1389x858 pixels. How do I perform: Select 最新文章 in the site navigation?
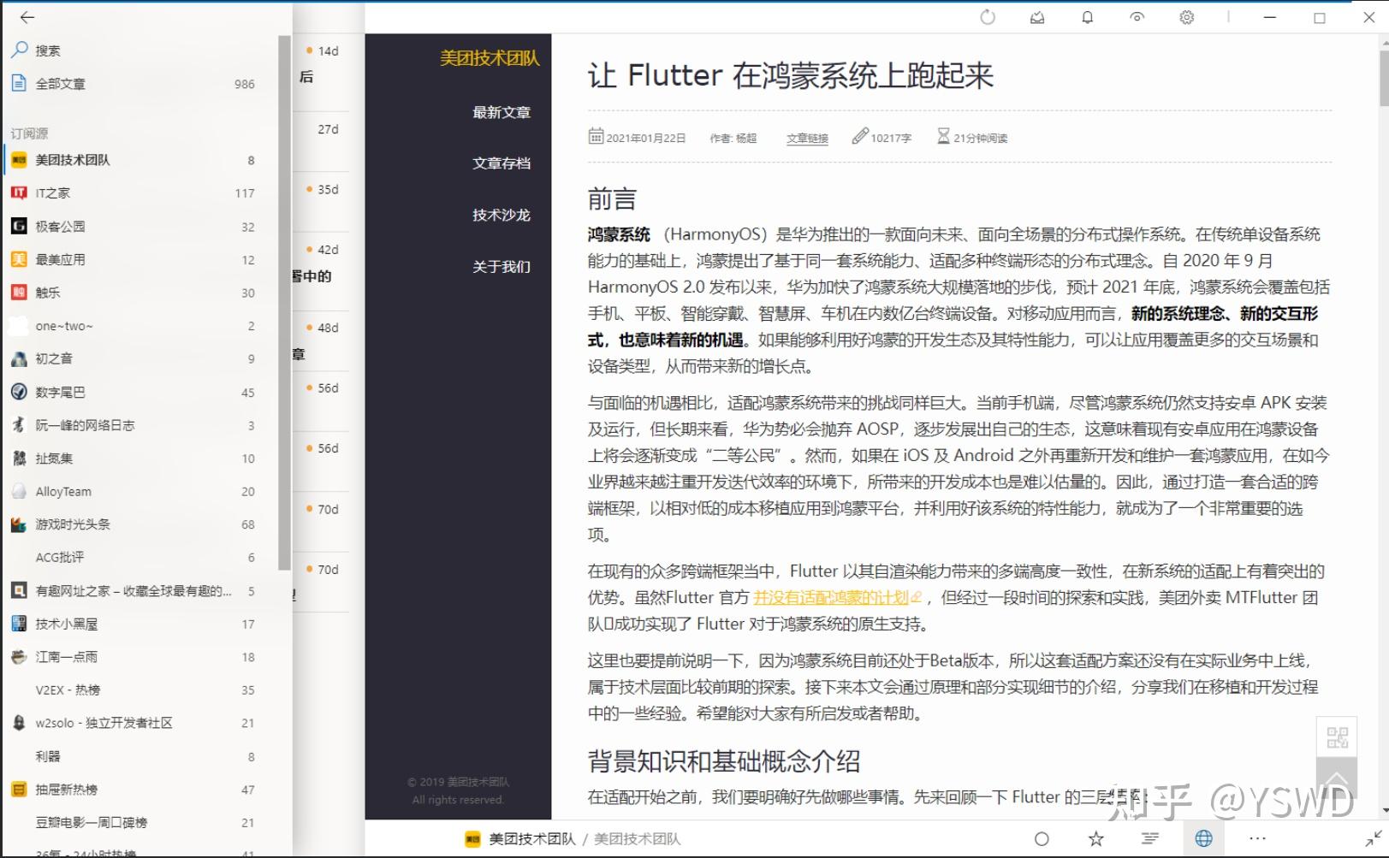pos(501,112)
